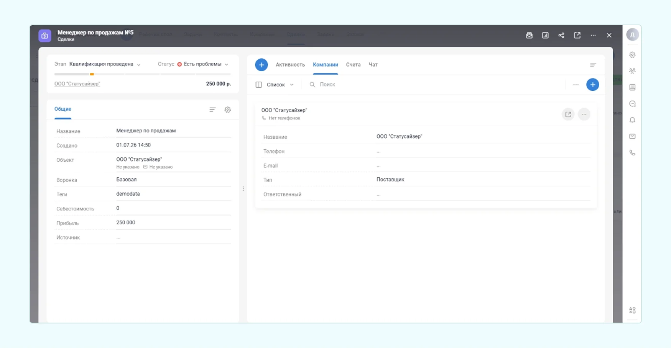
Task: Open the bar chart report icon
Action: pos(545,35)
